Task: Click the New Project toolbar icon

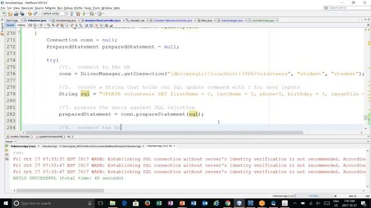Action: pyautogui.click(x=10, y=14)
